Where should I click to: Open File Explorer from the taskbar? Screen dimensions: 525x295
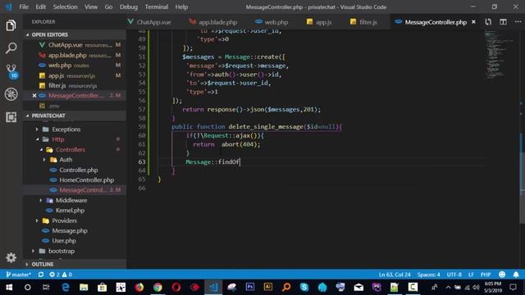(84, 288)
